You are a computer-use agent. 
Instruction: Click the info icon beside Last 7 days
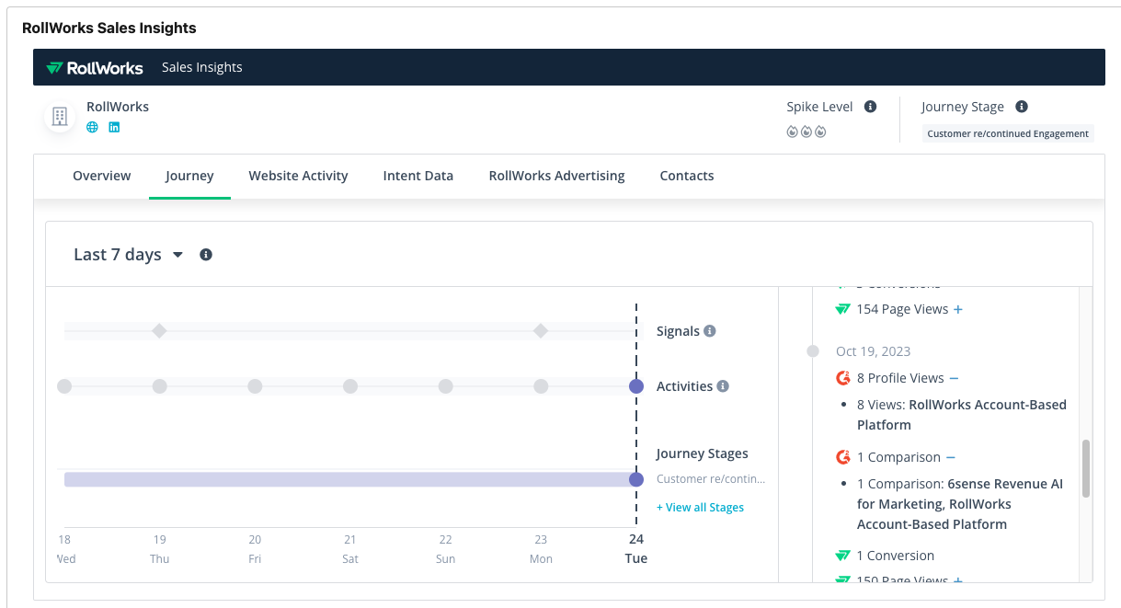pyautogui.click(x=206, y=255)
